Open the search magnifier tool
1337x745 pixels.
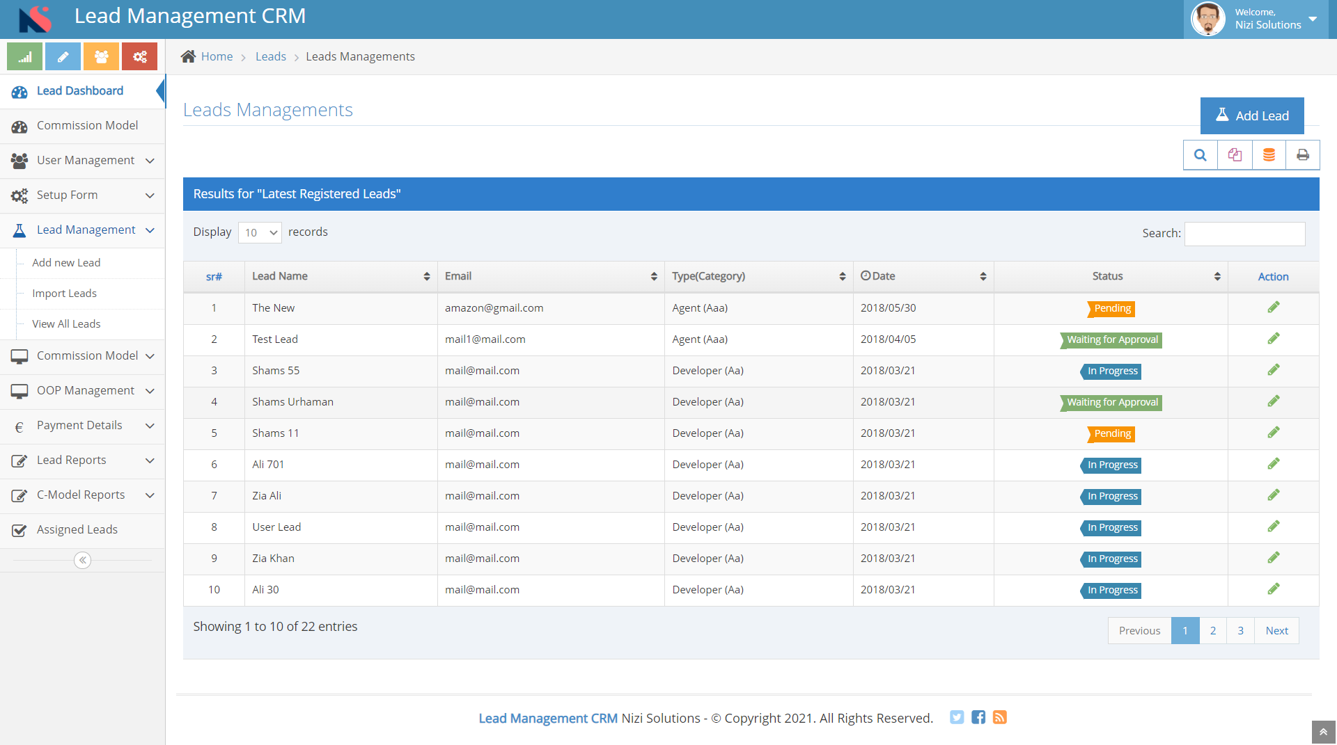[1201, 155]
